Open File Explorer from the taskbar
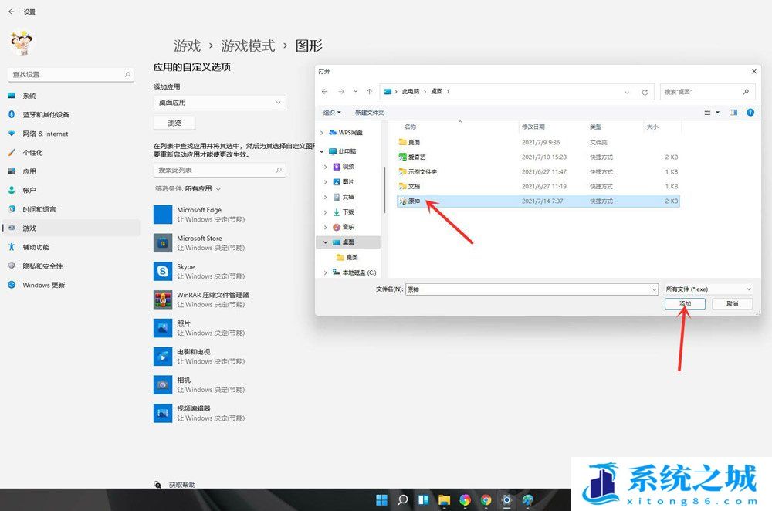The height and width of the screenshot is (511, 772). tap(443, 500)
